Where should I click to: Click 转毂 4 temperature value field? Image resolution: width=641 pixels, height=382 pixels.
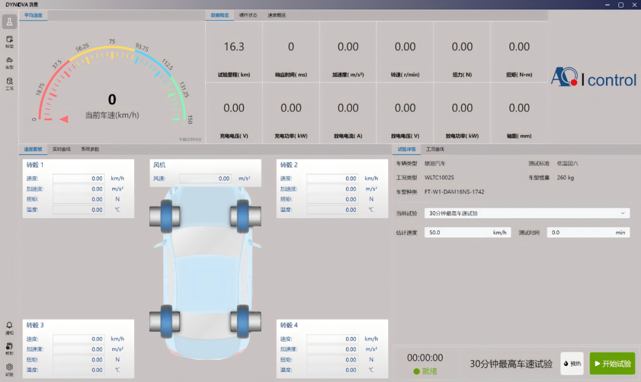coord(332,370)
